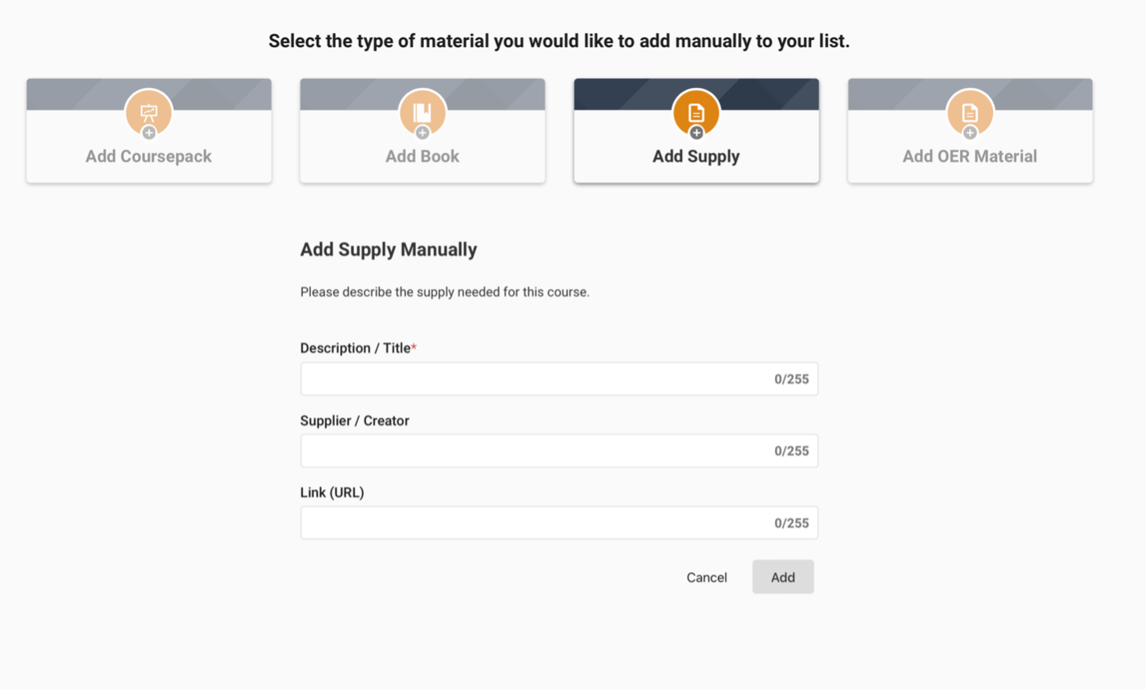Click the plus badge under the OER icon
The height and width of the screenshot is (692, 1146).
pos(970,133)
